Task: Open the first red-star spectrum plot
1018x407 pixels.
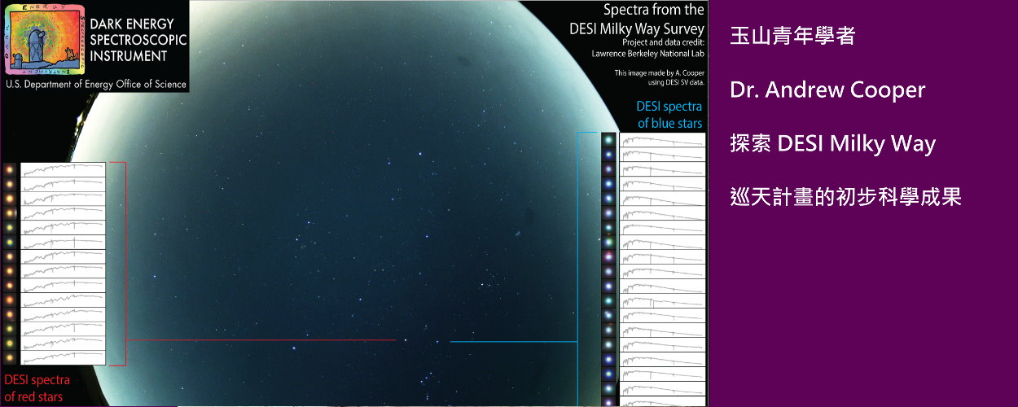Action: click(x=63, y=169)
